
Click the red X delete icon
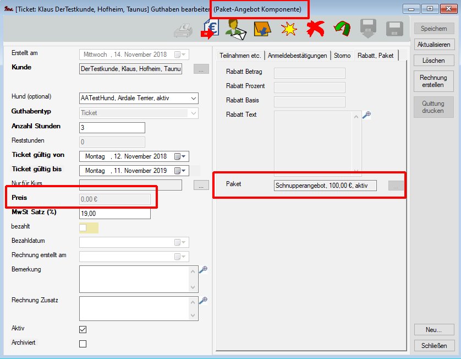click(x=315, y=29)
